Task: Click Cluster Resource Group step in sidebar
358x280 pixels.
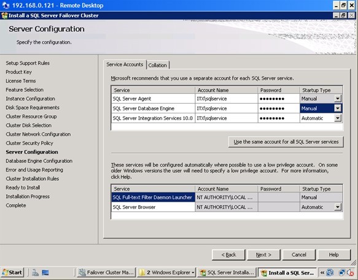Action: 31,116
